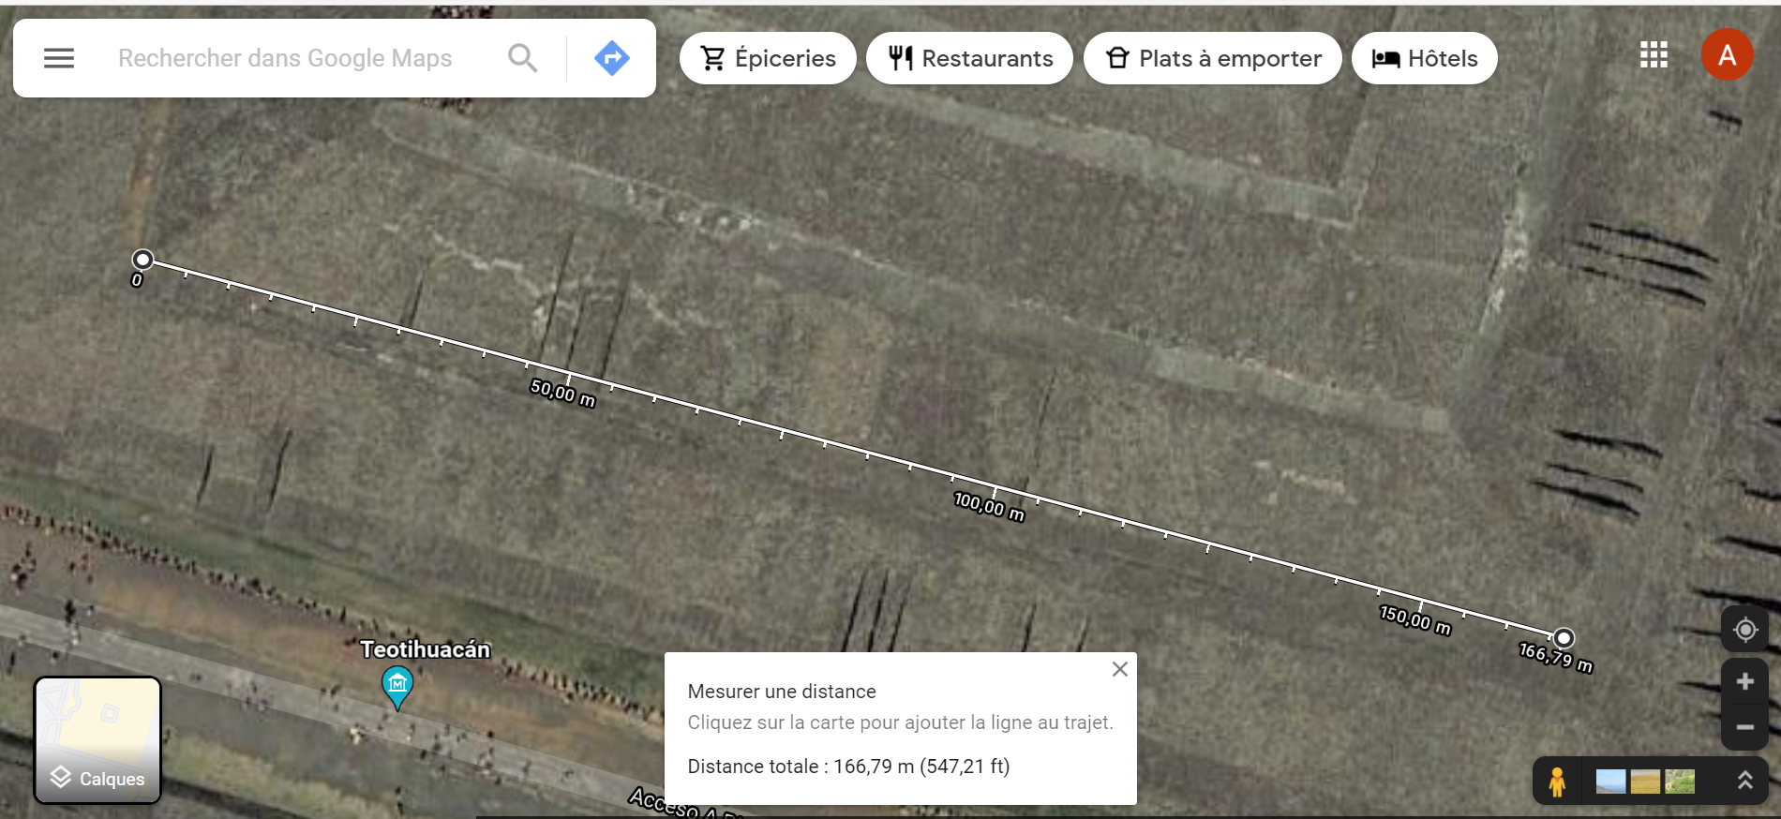This screenshot has width=1781, height=819.
Task: Select the Plats à emporter chip
Action: tap(1213, 58)
